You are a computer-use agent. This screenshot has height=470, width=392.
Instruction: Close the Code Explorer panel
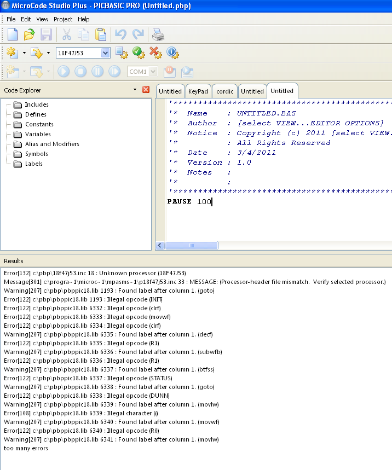[x=146, y=90]
